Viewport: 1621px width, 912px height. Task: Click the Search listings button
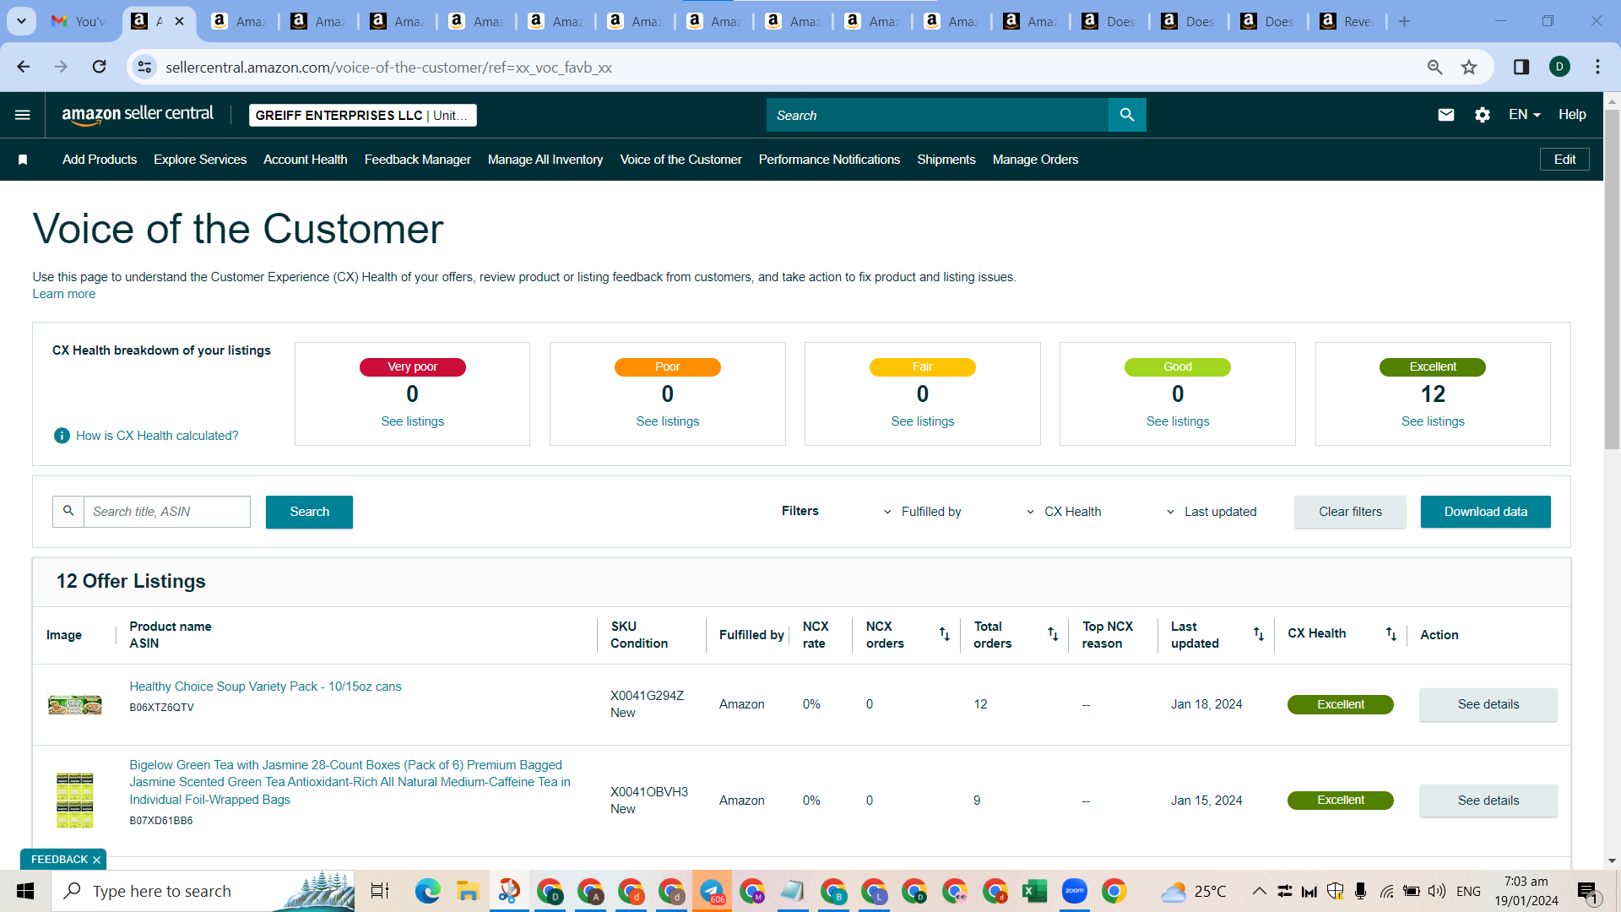(x=309, y=512)
